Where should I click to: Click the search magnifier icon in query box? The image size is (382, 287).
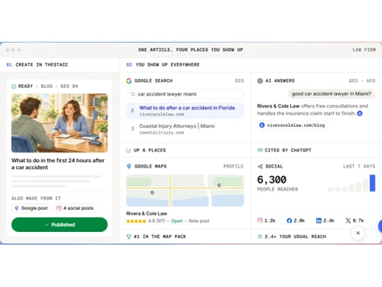(133, 94)
